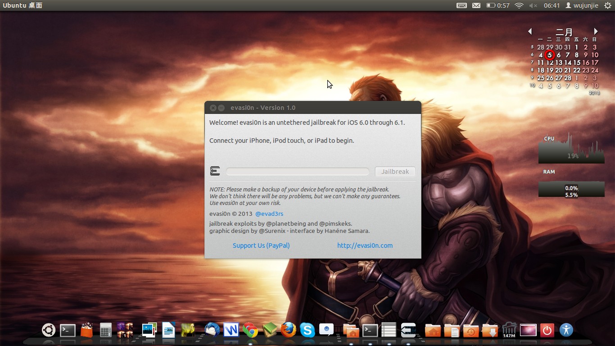
Task: Open the Home folder in dock
Action: (x=433, y=331)
